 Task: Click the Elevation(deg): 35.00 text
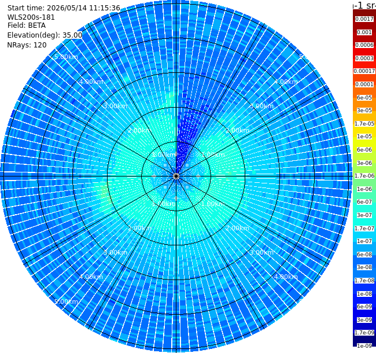[45, 35]
